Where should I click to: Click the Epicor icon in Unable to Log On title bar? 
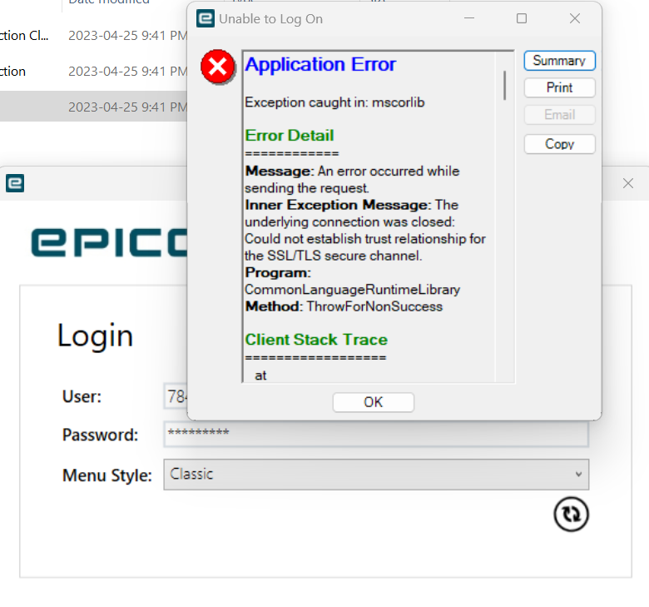point(206,18)
